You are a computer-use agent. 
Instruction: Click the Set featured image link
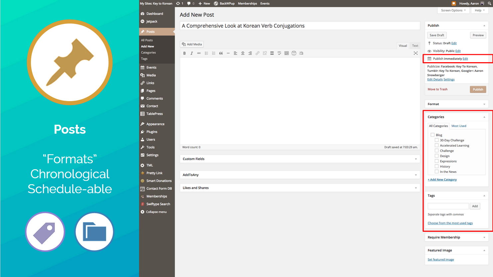(x=440, y=260)
